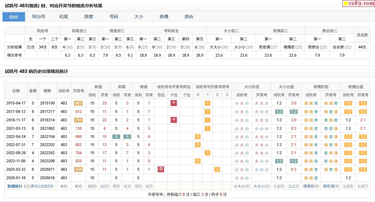Click the red 十 badge in row 2015100

174,103
